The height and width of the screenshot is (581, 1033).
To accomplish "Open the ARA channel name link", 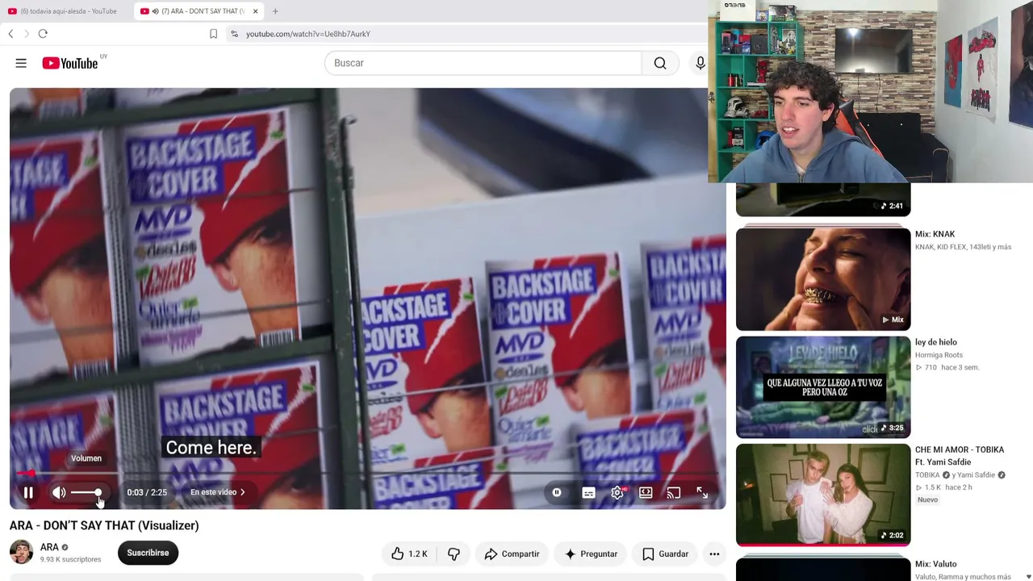I will [x=49, y=547].
